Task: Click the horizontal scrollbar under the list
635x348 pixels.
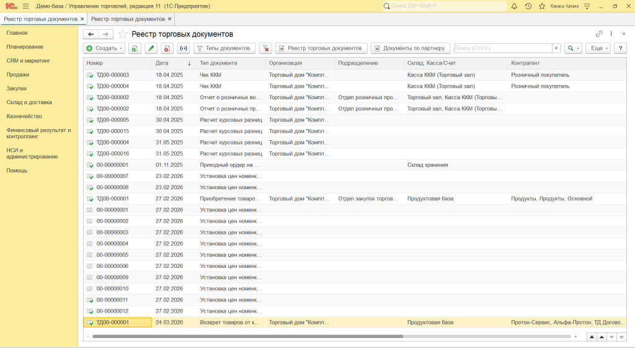Action: 247,336
